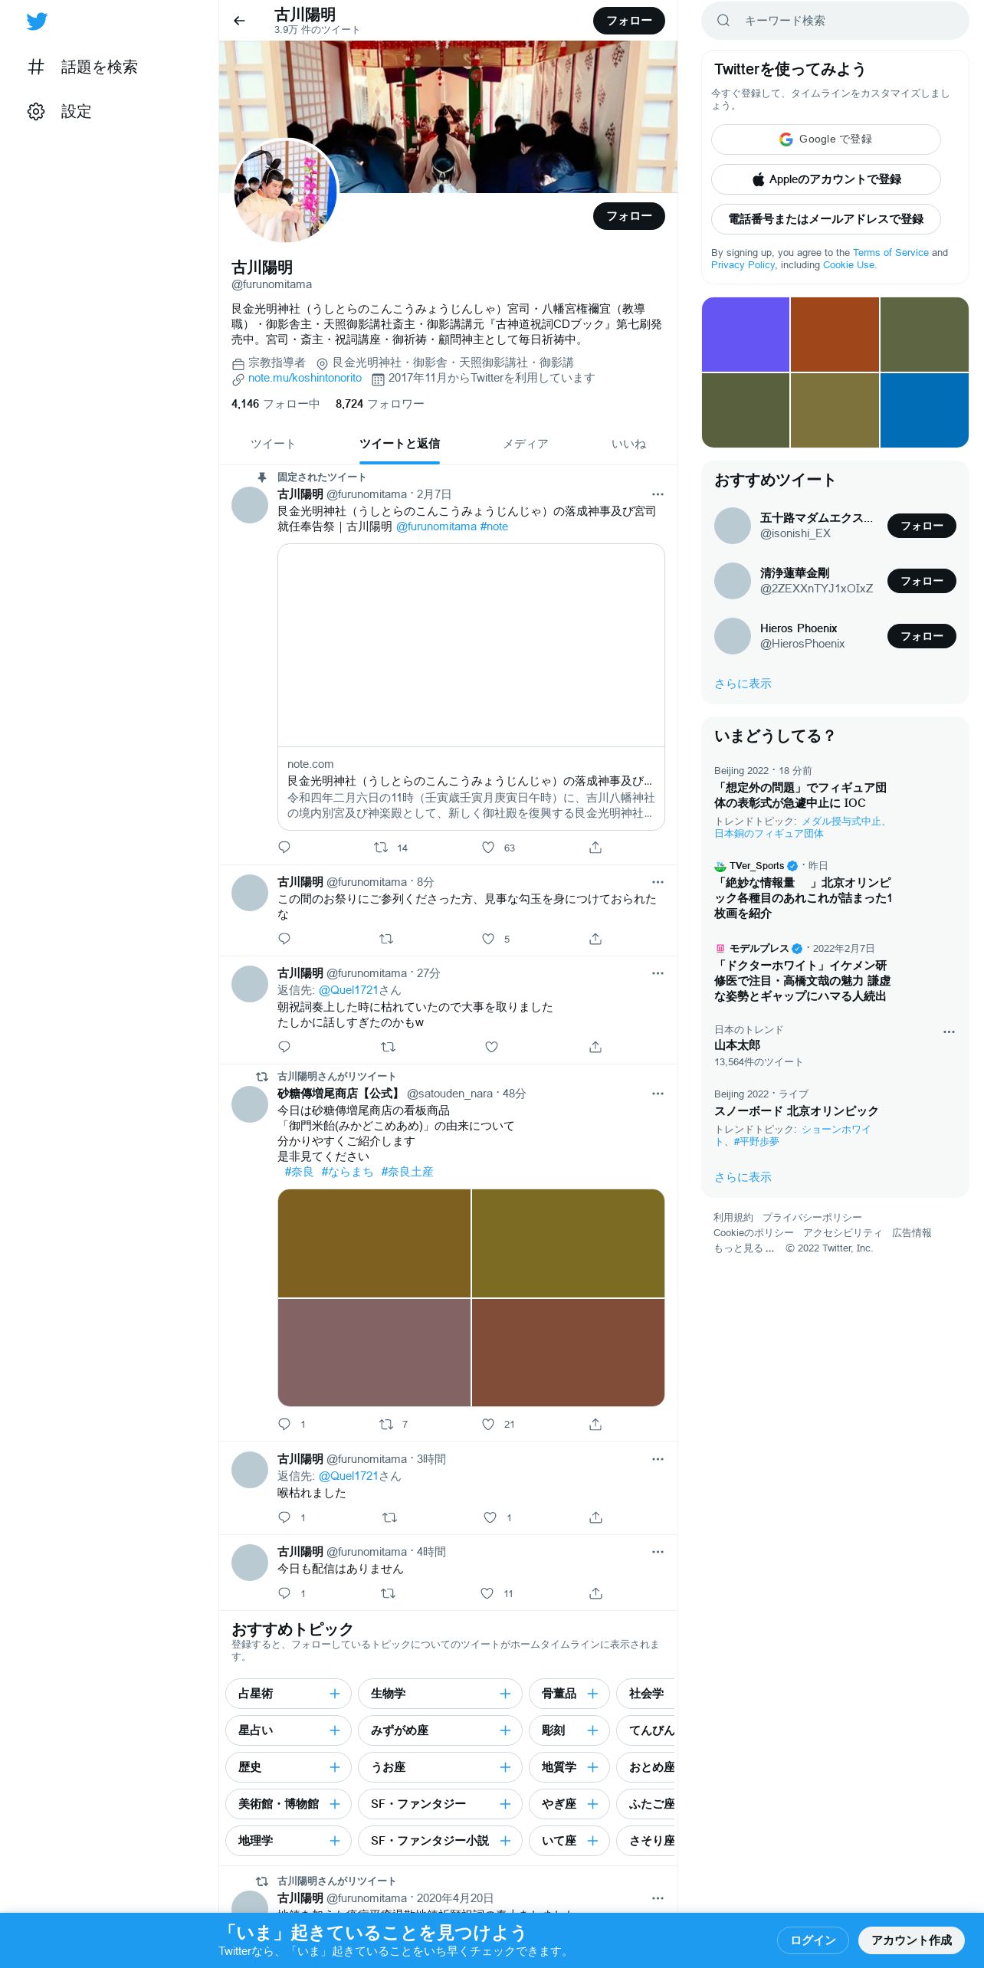The height and width of the screenshot is (1968, 984).
Task: Retweet the 8分 tweet
Action: 386,939
